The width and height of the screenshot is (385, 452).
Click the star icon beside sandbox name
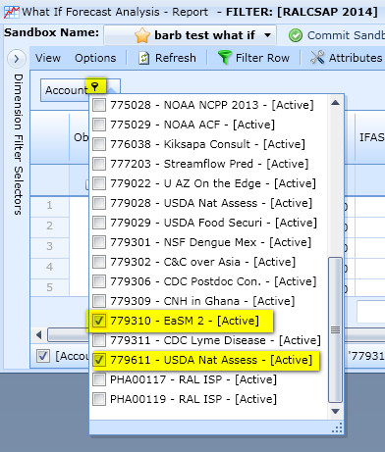[x=142, y=35]
